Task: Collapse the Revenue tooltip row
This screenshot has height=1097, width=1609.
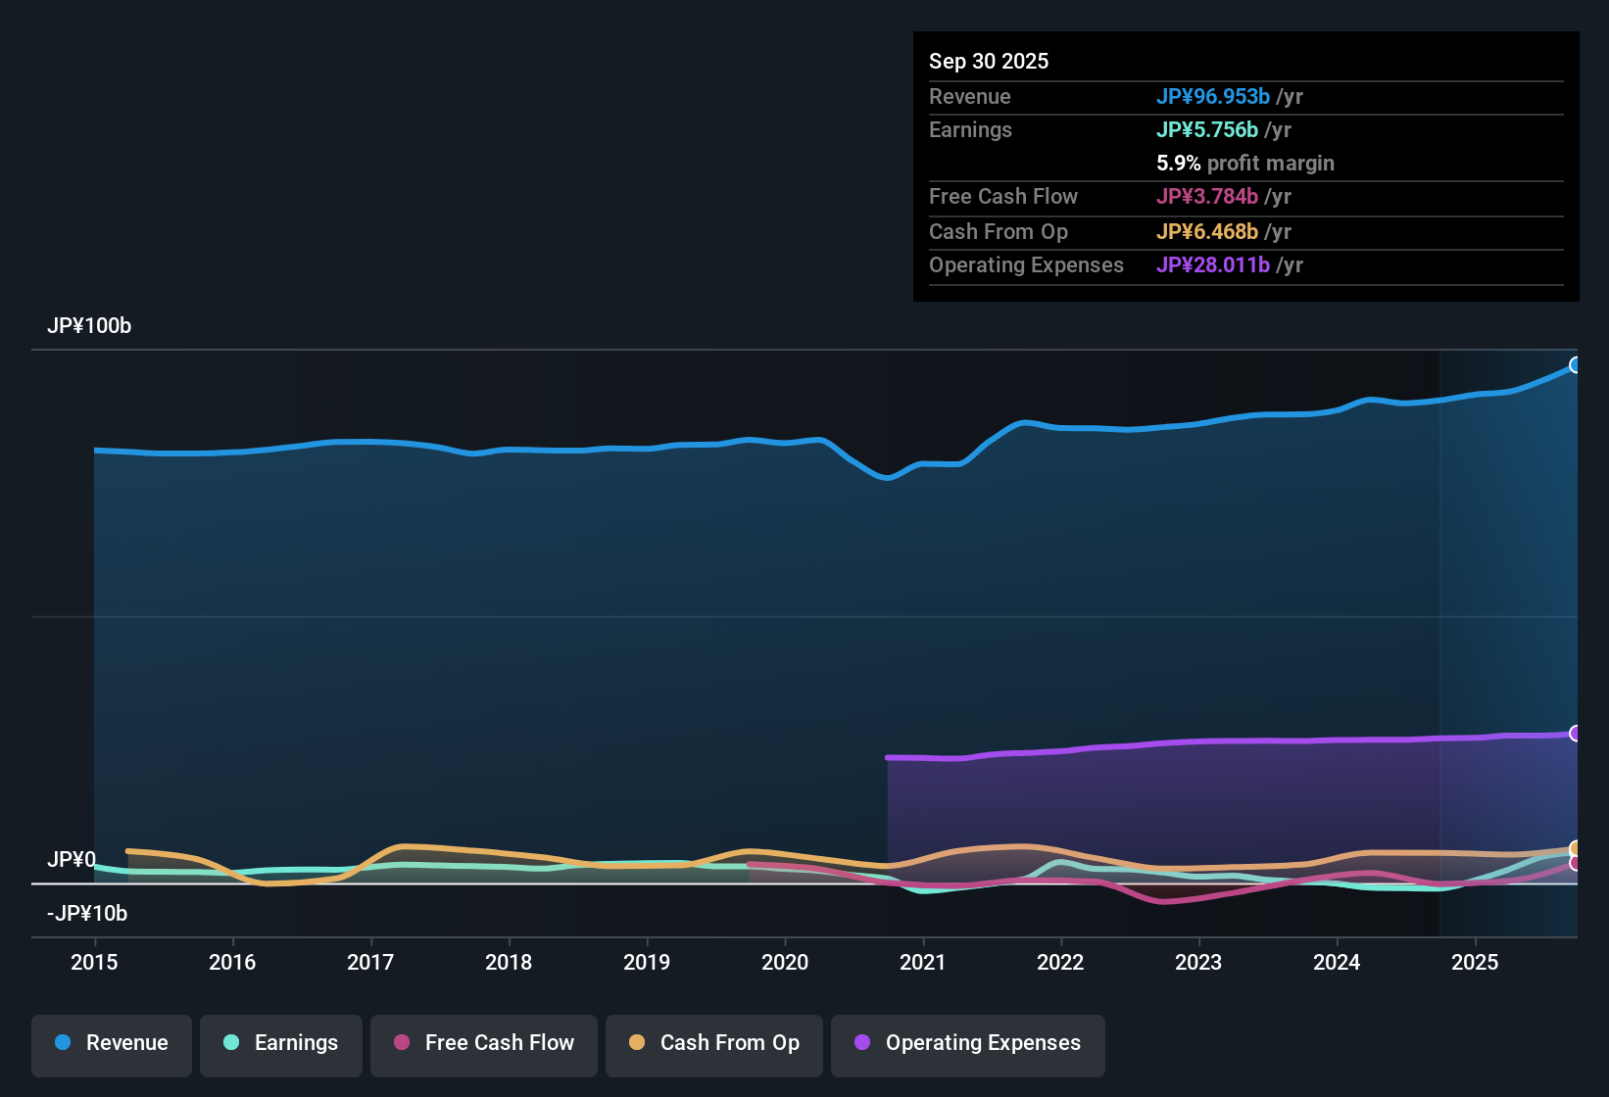Action: click(x=969, y=96)
